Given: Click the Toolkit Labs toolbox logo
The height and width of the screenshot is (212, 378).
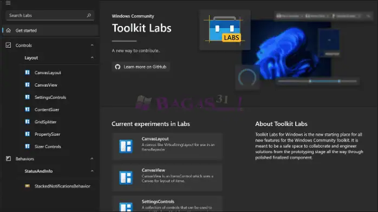Looking at the screenshot, I should click(x=225, y=30).
